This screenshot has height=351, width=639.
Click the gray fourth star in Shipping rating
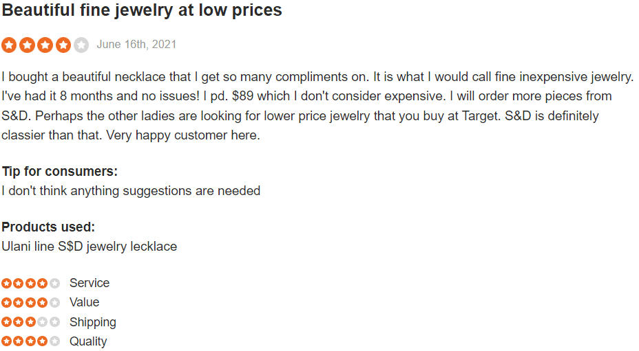point(43,322)
